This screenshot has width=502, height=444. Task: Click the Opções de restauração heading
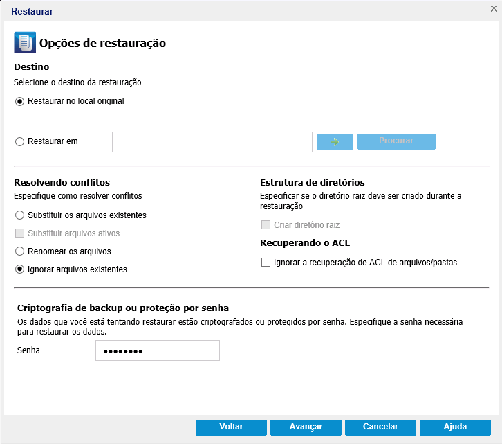102,43
